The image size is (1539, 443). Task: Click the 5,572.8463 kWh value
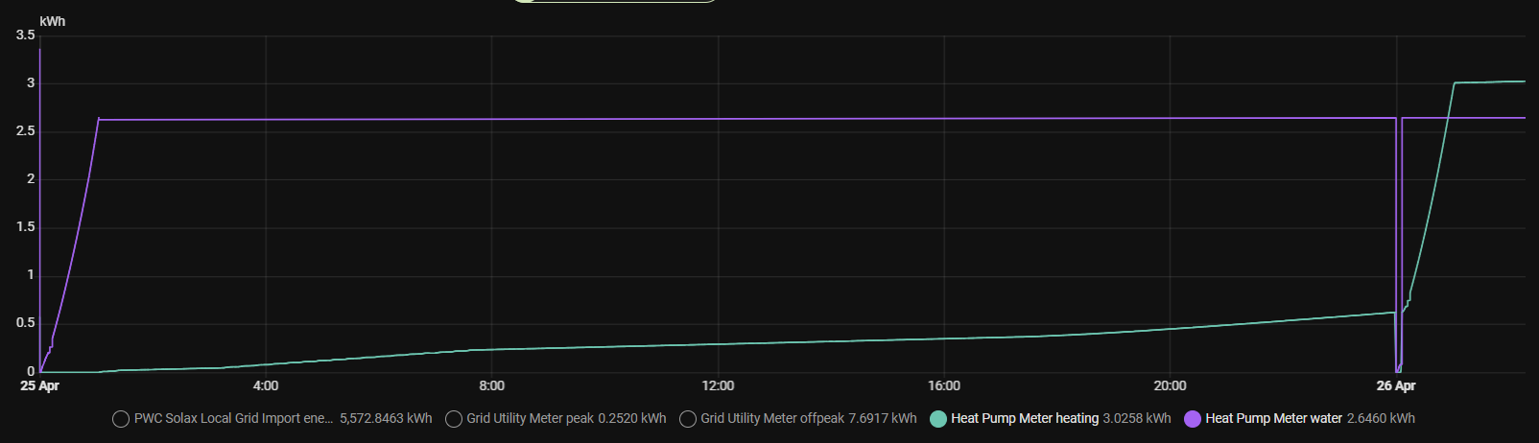[x=386, y=419]
